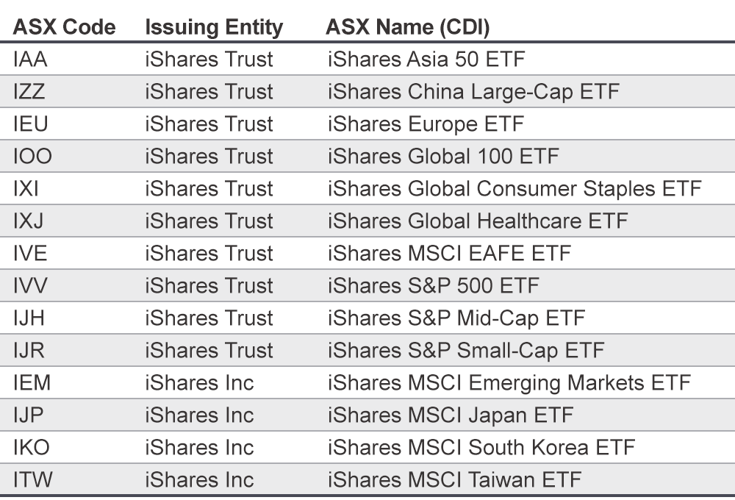Select the IZZ code cell
Image resolution: width=735 pixels, height=500 pixels.
point(31,92)
